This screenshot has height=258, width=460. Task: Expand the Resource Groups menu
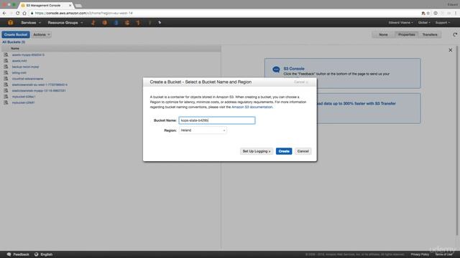point(65,22)
